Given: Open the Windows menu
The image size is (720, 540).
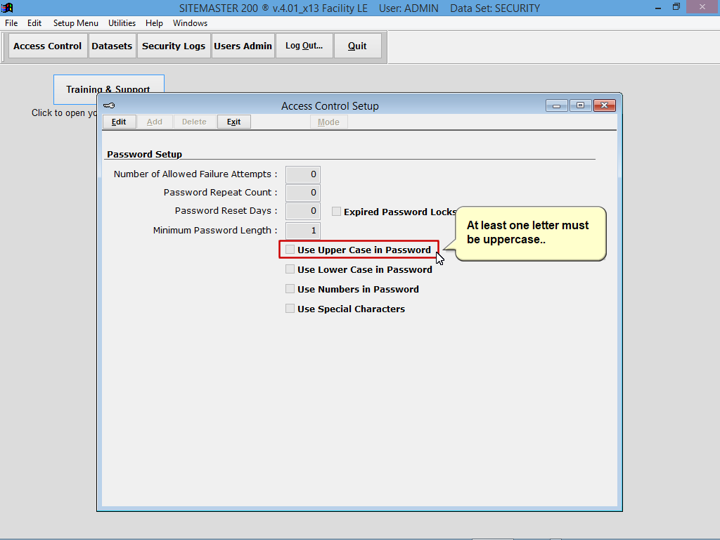Looking at the screenshot, I should [x=190, y=23].
